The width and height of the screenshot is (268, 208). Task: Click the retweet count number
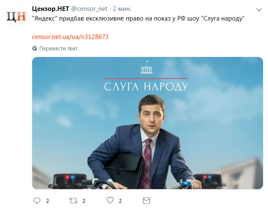pyautogui.click(x=84, y=201)
